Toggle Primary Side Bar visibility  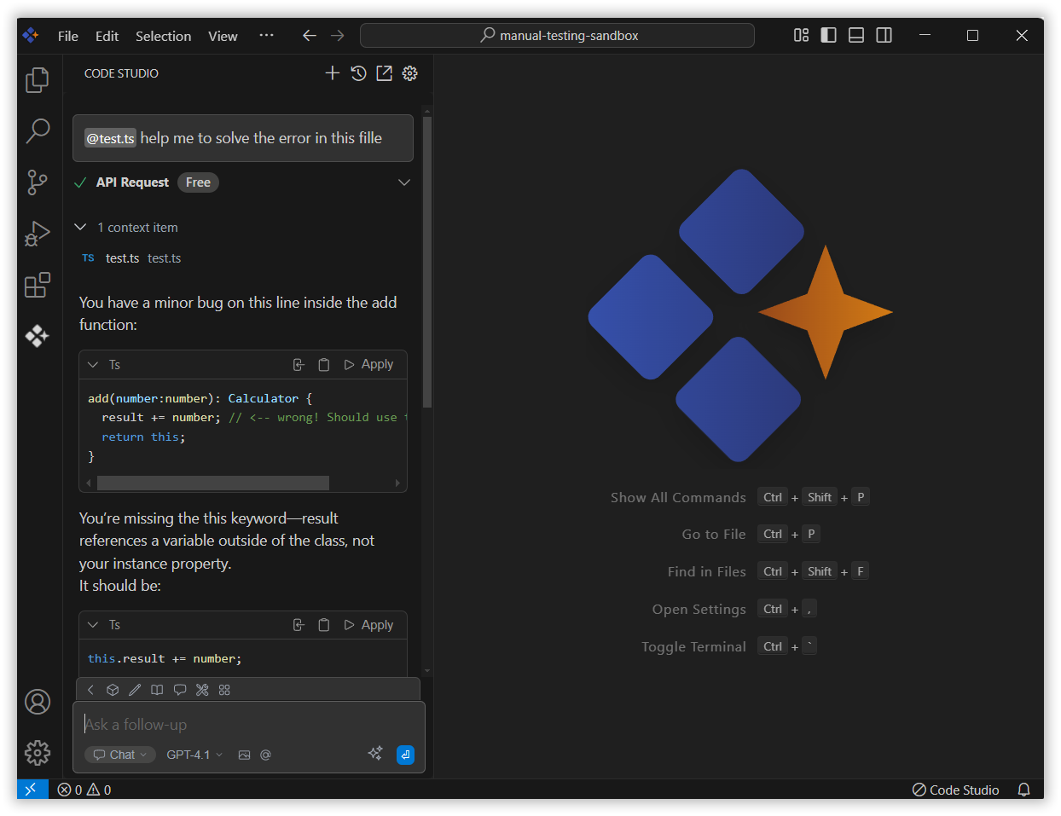[x=828, y=35]
